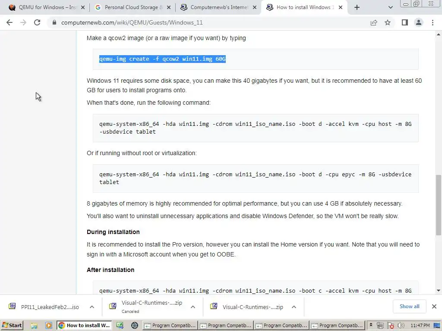Image resolution: width=442 pixels, height=331 pixels.
Task: Open Windows Explorer from taskbar
Action: click(x=34, y=326)
